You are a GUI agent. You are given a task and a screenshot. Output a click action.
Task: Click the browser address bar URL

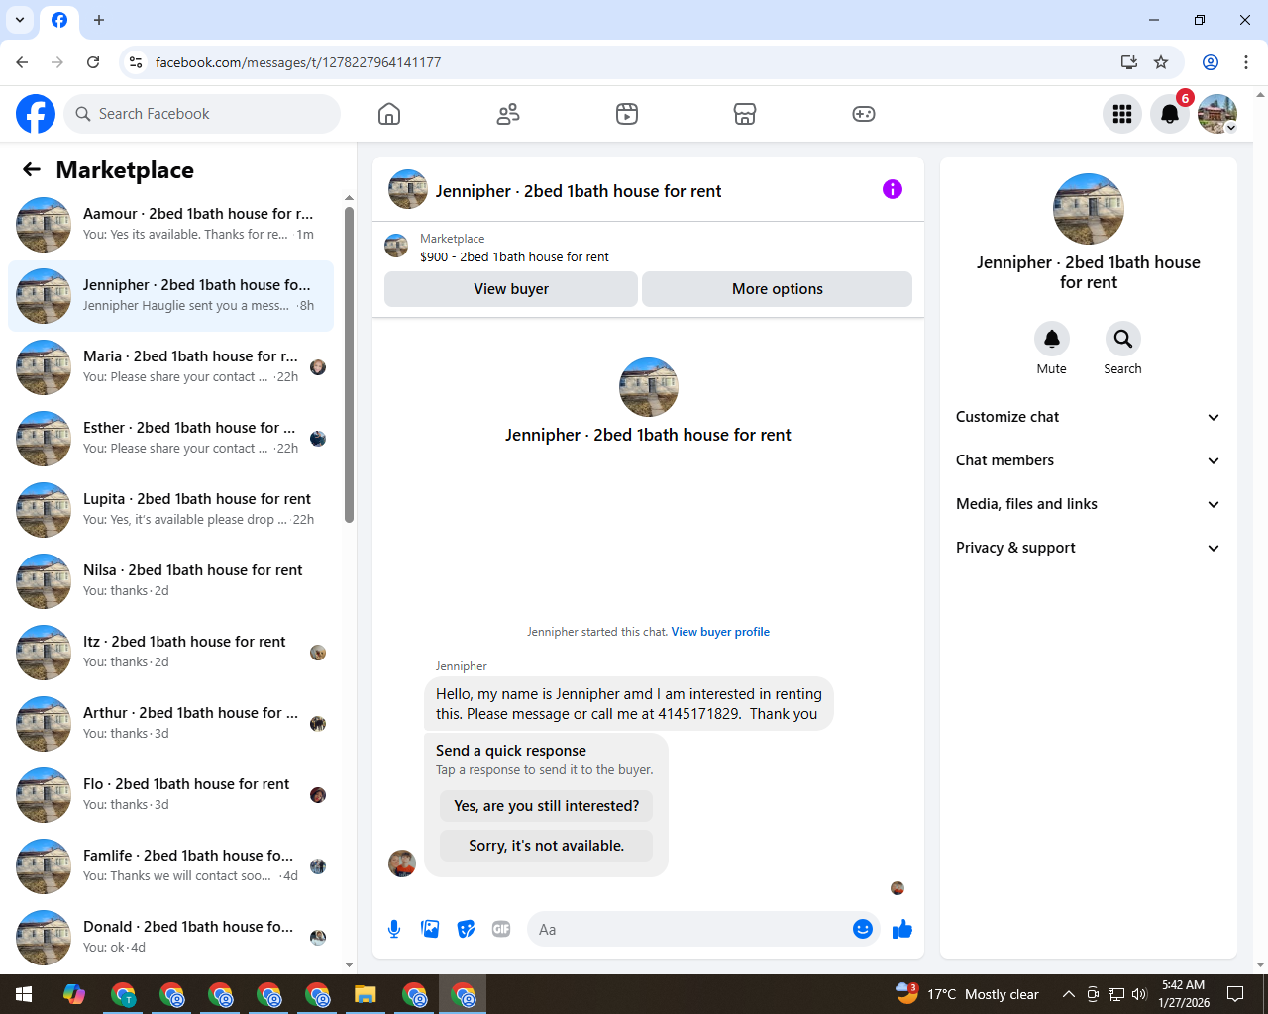(298, 62)
